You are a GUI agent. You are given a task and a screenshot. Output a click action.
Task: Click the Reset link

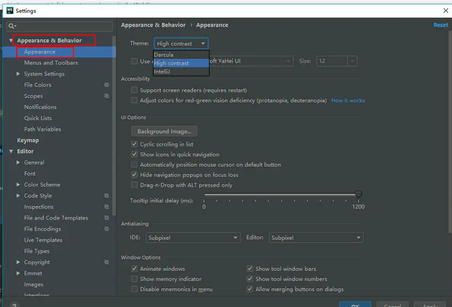pyautogui.click(x=441, y=25)
